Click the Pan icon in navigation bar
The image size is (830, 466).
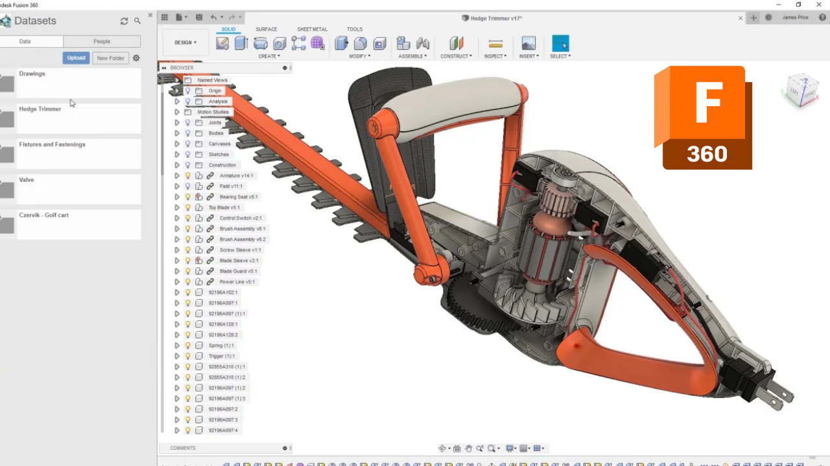click(468, 448)
